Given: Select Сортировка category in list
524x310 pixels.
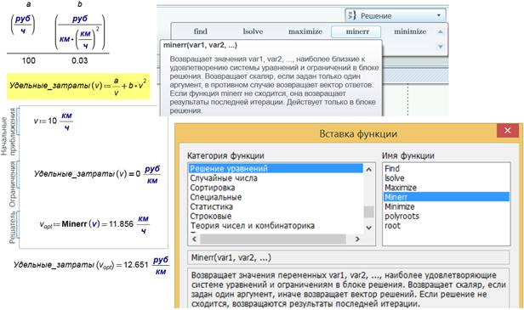Looking at the screenshot, I should click(212, 188).
